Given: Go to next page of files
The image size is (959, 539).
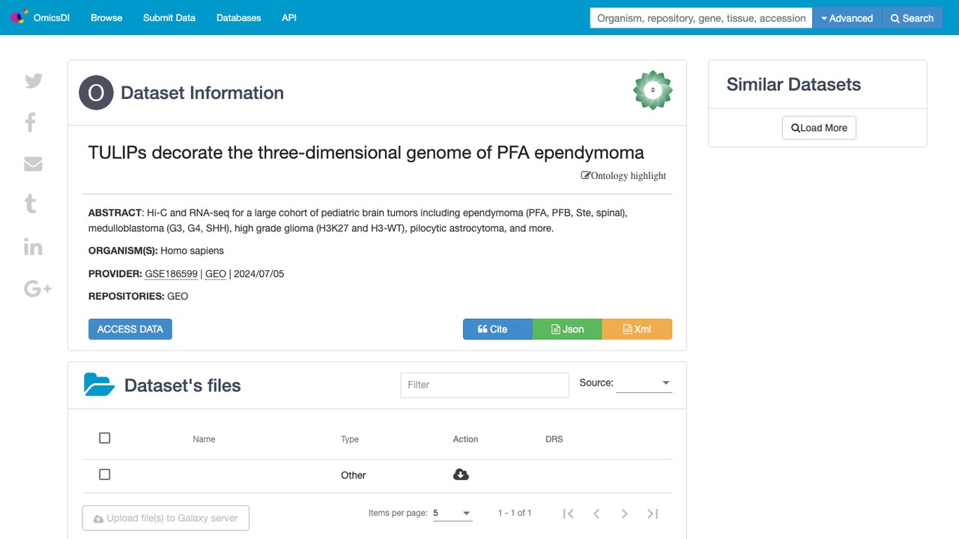Looking at the screenshot, I should click(624, 514).
